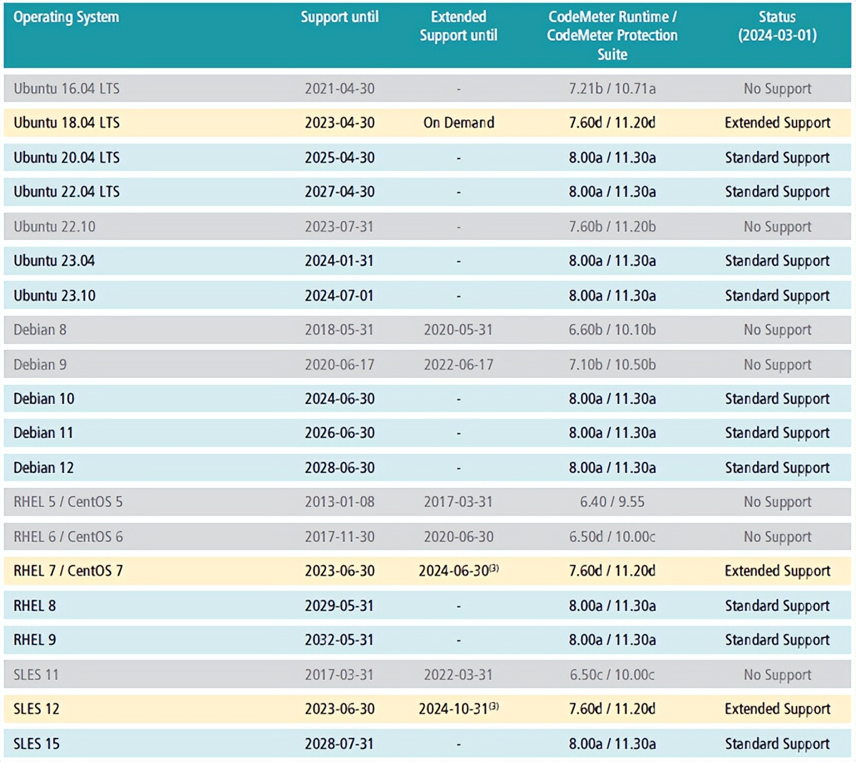Click Standard Support status in RHEL 9 row
The image size is (856, 762).
click(778, 640)
